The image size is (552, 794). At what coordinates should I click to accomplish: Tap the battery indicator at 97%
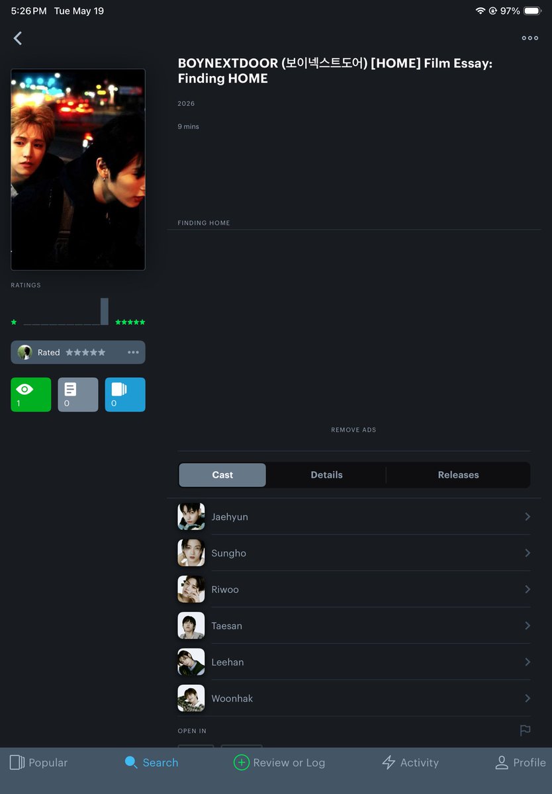[533, 11]
